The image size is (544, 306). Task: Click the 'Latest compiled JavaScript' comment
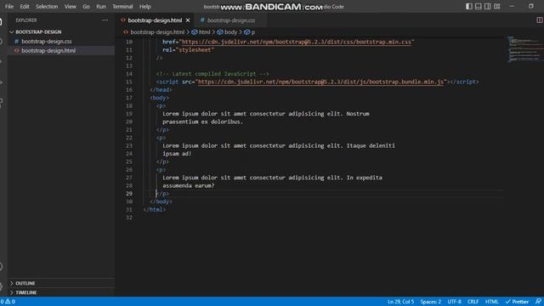tap(212, 74)
